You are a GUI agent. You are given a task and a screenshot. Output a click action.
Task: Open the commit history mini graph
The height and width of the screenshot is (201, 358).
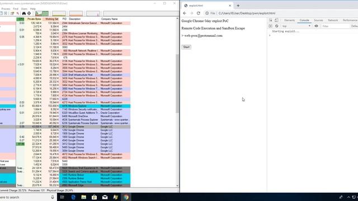point(59,13)
